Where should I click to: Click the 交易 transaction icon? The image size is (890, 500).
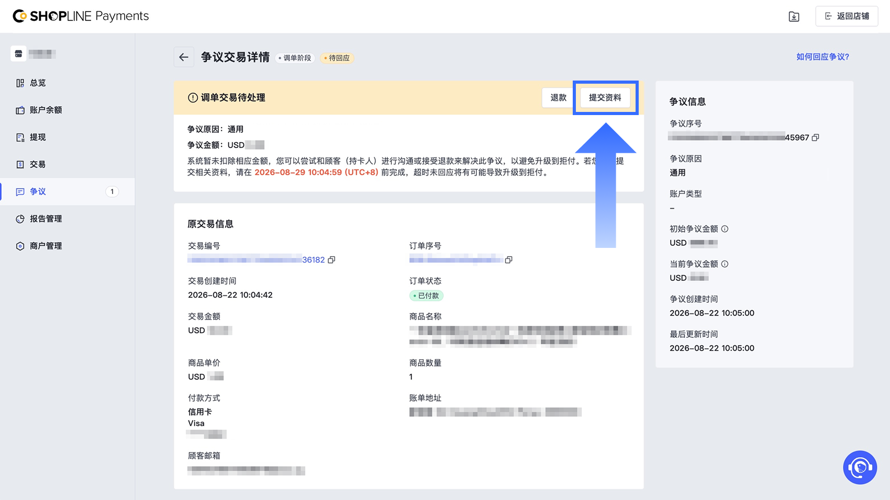(20, 165)
